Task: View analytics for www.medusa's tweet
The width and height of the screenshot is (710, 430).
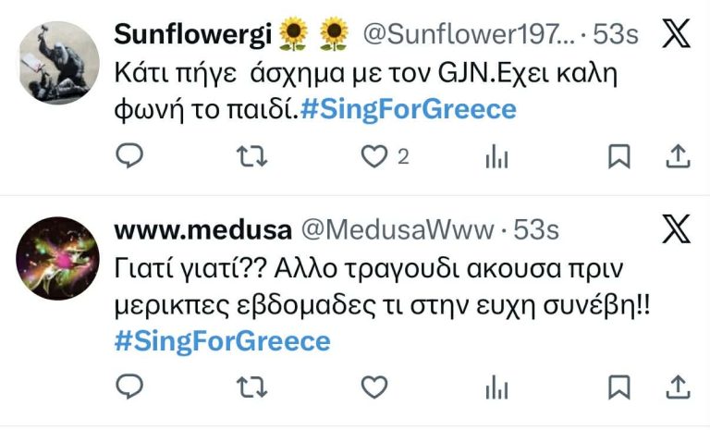Action: pos(497,386)
